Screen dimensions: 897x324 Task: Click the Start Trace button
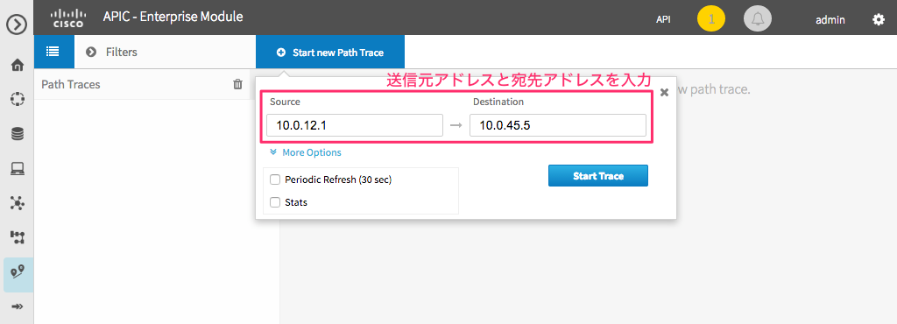(x=597, y=176)
